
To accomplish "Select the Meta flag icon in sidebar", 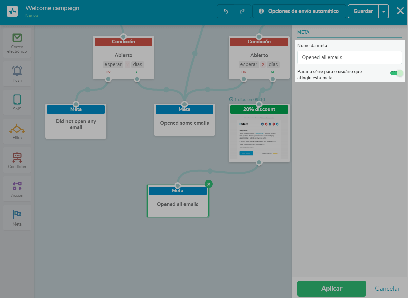I will pos(17,214).
